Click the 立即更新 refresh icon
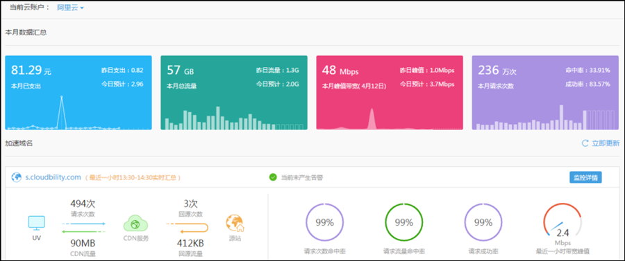Screen dimensions: 625x261 585,143
